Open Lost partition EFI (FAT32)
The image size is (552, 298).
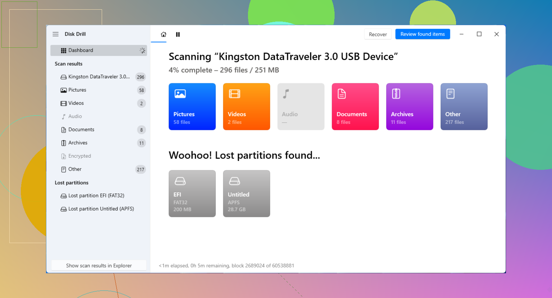coord(98,196)
